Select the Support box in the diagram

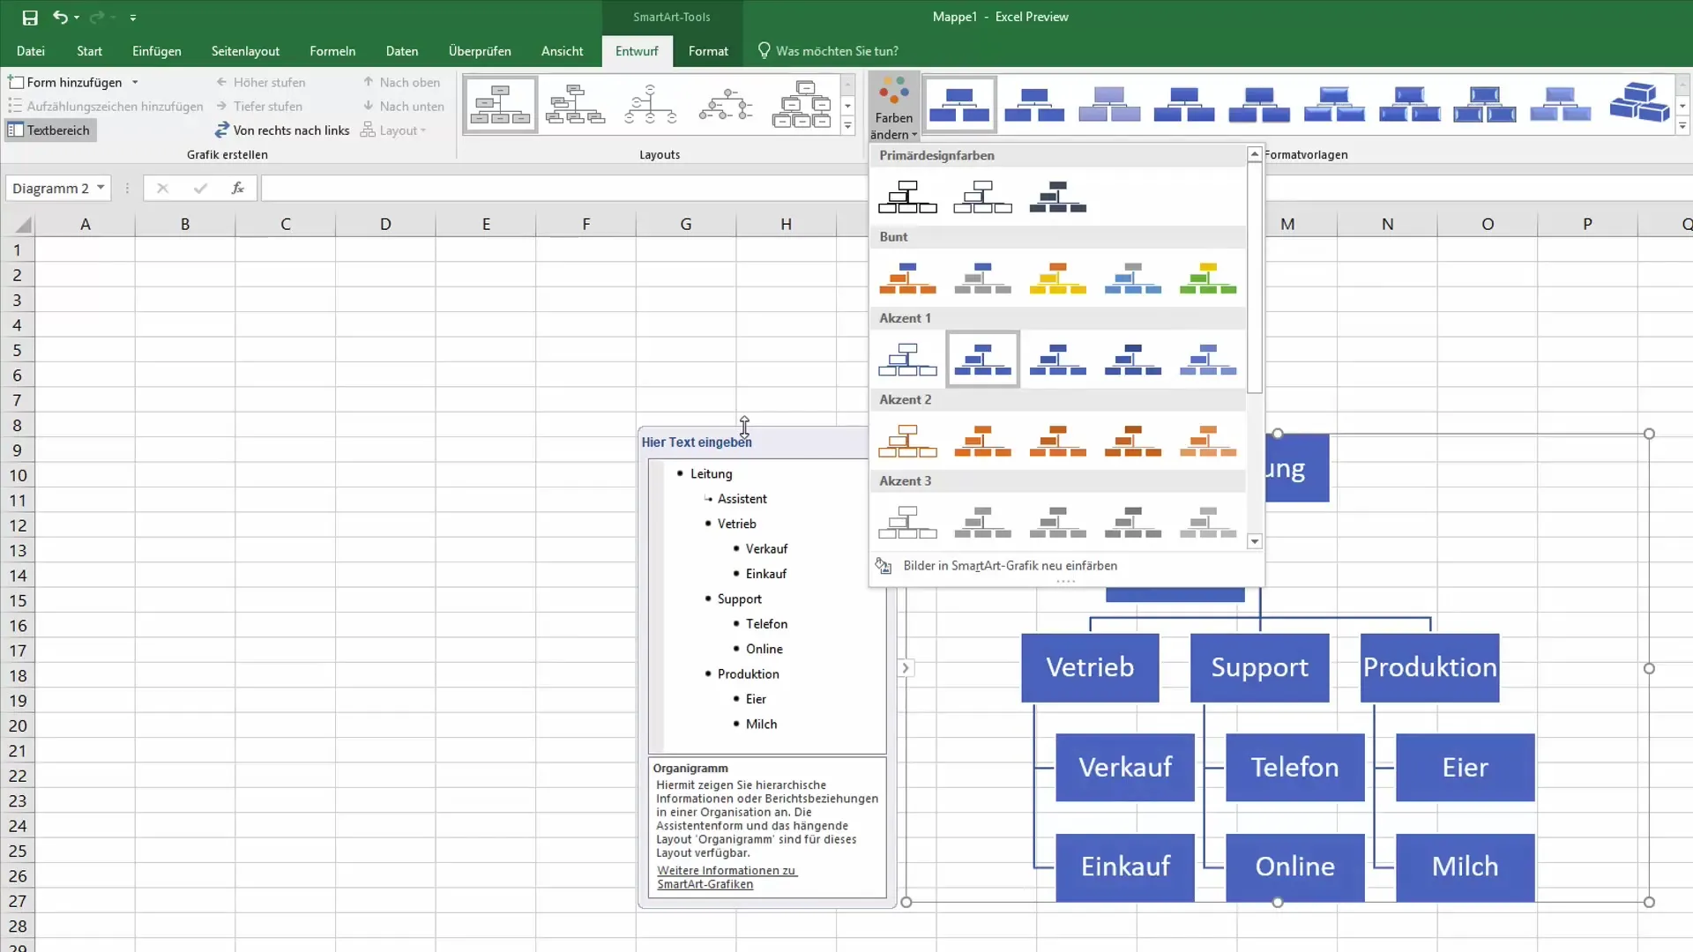click(1259, 667)
